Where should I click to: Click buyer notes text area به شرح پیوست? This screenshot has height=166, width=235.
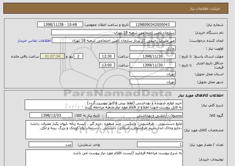[104, 158]
